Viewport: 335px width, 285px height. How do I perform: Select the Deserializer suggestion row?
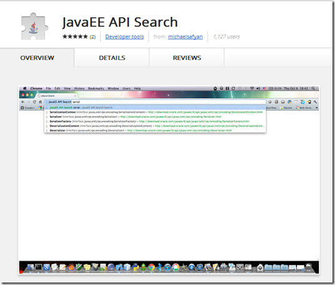(156, 131)
